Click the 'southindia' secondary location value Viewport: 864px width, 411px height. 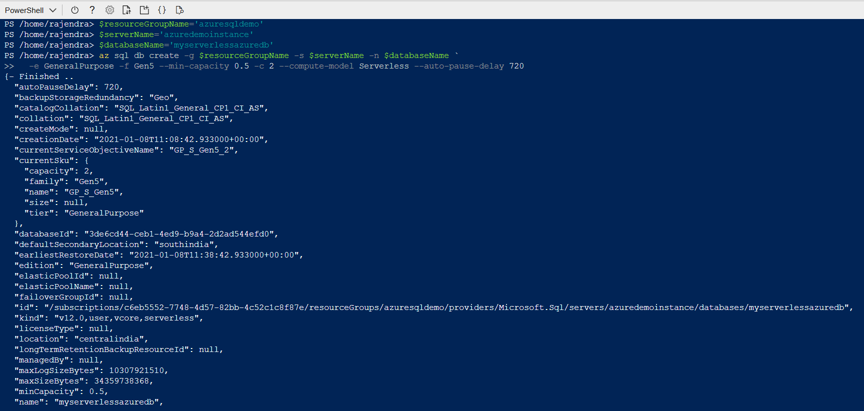coord(186,244)
